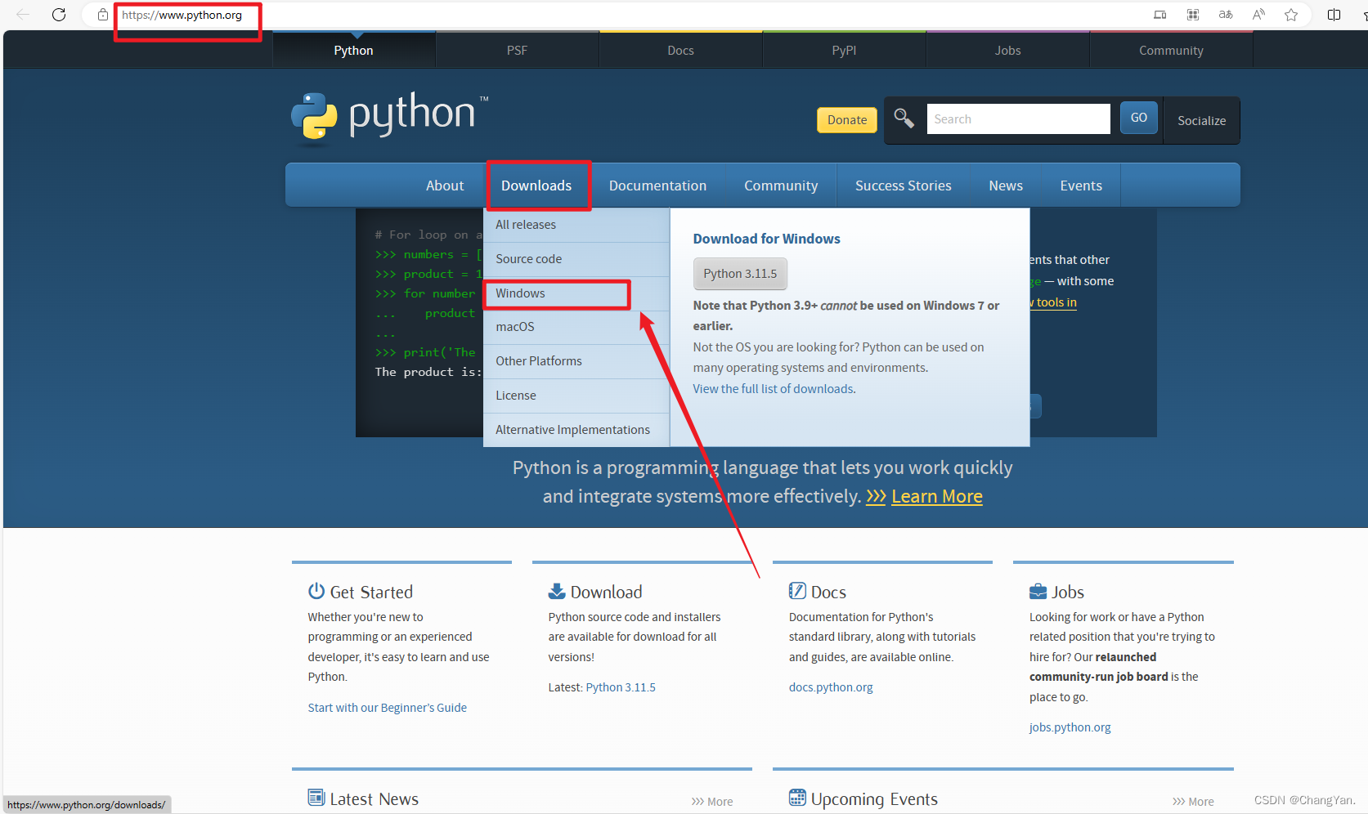Select All releases in Downloads dropdown
The image size is (1368, 814).
coord(576,225)
